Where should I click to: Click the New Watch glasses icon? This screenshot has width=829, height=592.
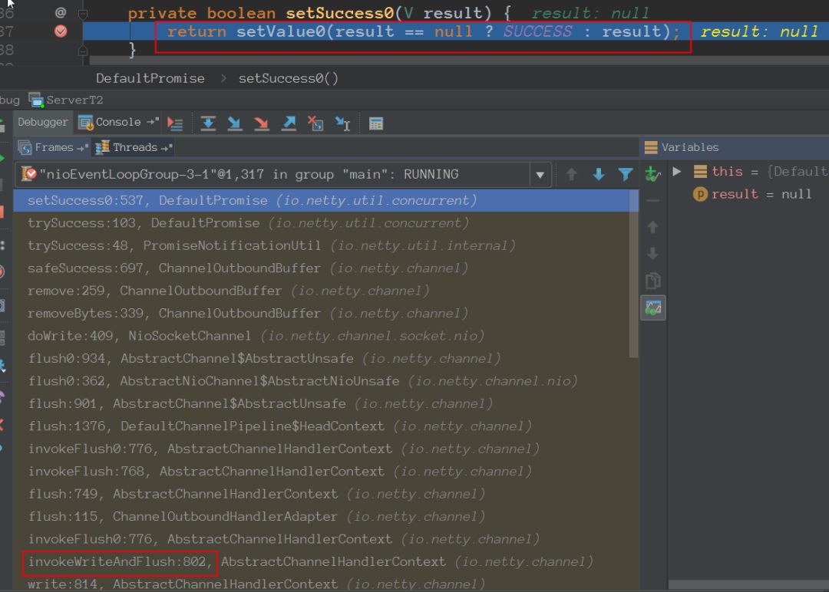coord(653,174)
